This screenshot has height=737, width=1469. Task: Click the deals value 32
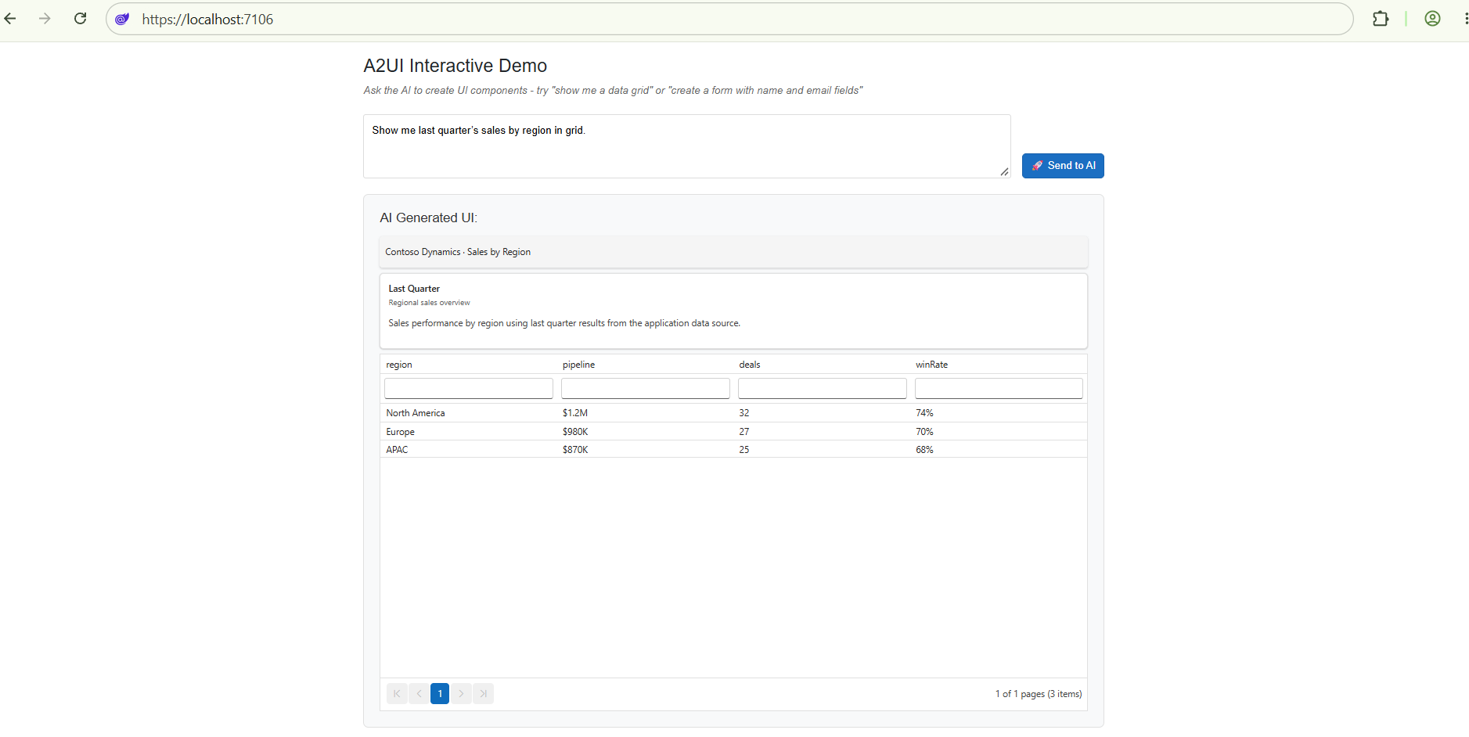(744, 413)
